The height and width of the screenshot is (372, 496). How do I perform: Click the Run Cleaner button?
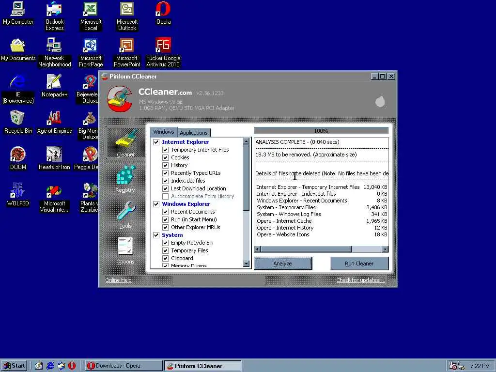click(359, 263)
